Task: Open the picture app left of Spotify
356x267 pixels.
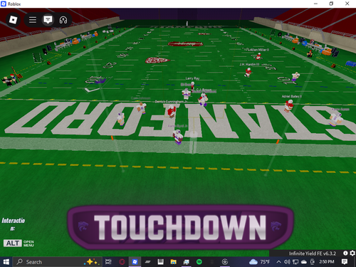Action: 187,262
